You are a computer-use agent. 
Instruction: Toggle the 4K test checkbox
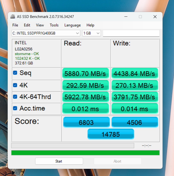click(x=15, y=85)
